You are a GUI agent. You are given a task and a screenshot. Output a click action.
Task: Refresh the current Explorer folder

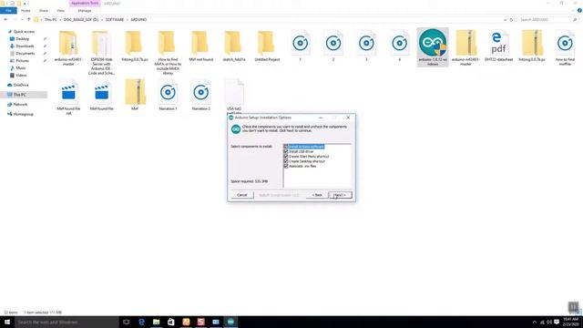coord(511,20)
